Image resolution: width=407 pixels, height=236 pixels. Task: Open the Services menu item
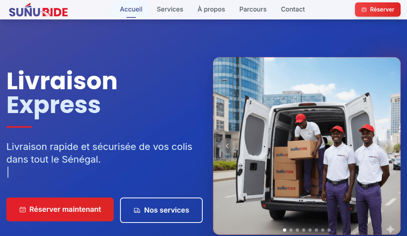[x=170, y=10]
